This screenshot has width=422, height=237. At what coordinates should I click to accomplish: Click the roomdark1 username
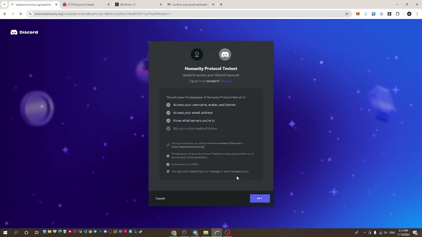(213, 81)
